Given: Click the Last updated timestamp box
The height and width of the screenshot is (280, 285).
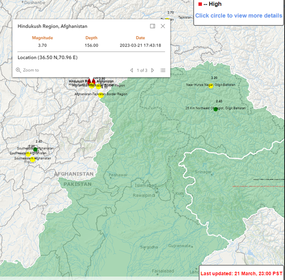Looking at the screenshot, I should (241, 273).
